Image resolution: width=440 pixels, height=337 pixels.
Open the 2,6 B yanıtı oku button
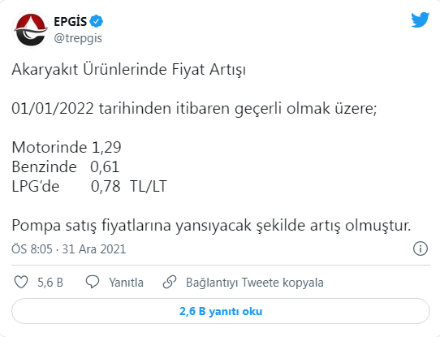click(x=221, y=311)
